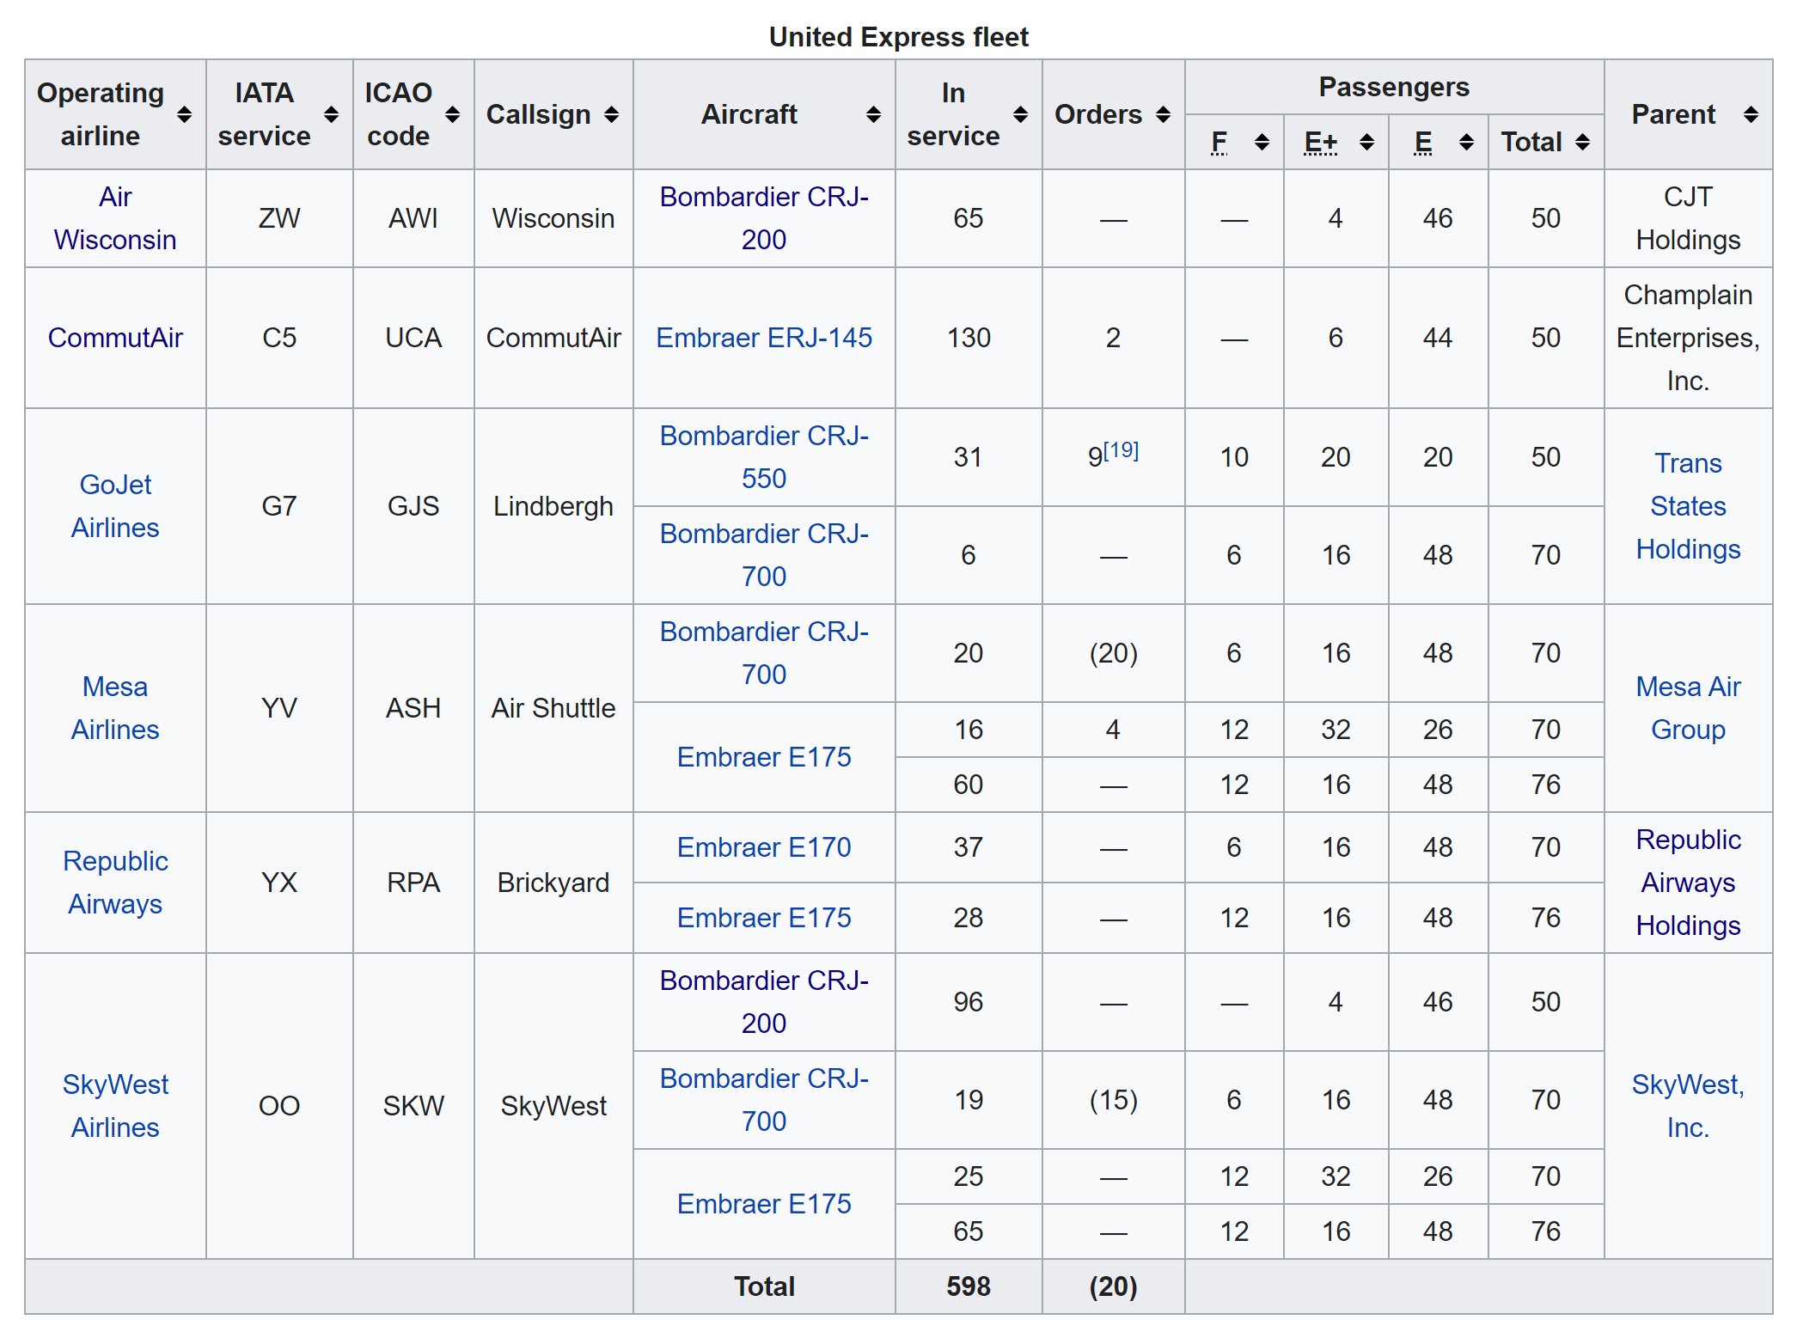Select the (15) orders cell
The width and height of the screenshot is (1797, 1338).
[1113, 1100]
